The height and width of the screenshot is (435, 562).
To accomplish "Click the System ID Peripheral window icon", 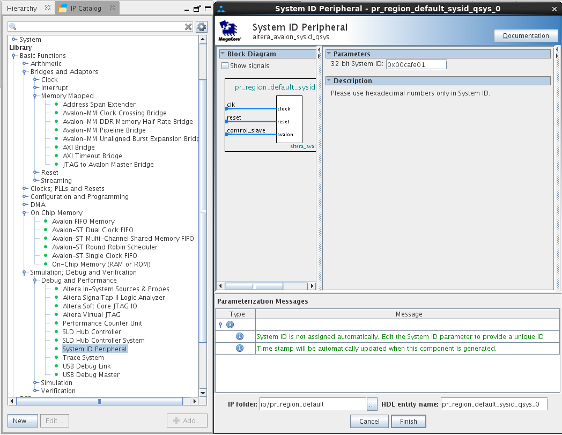I will [x=221, y=9].
